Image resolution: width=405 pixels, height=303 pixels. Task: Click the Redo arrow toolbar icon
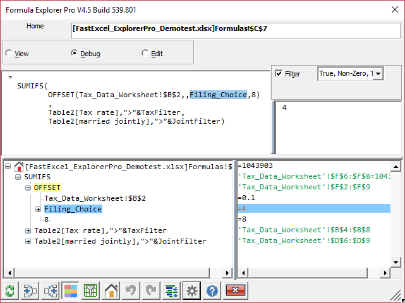152,291
